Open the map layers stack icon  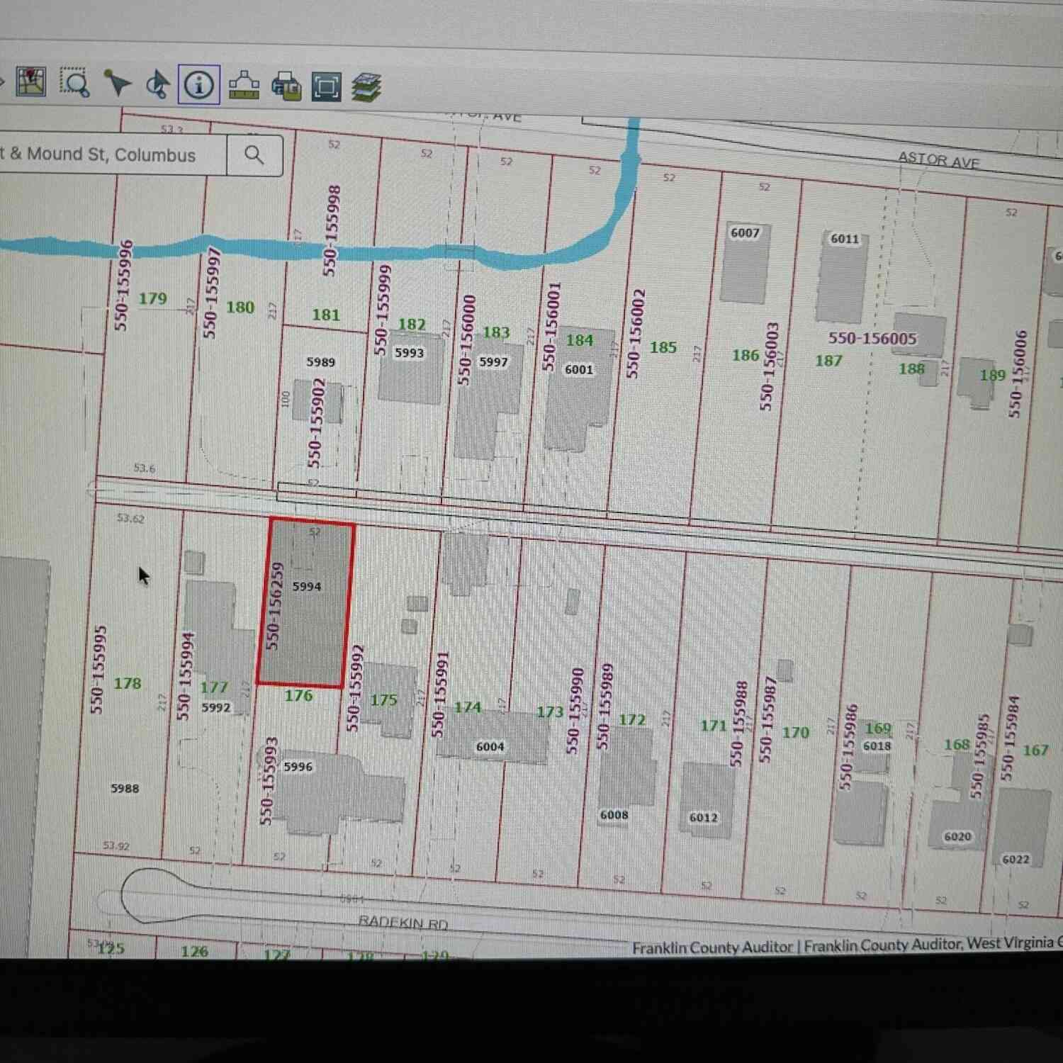[x=366, y=88]
